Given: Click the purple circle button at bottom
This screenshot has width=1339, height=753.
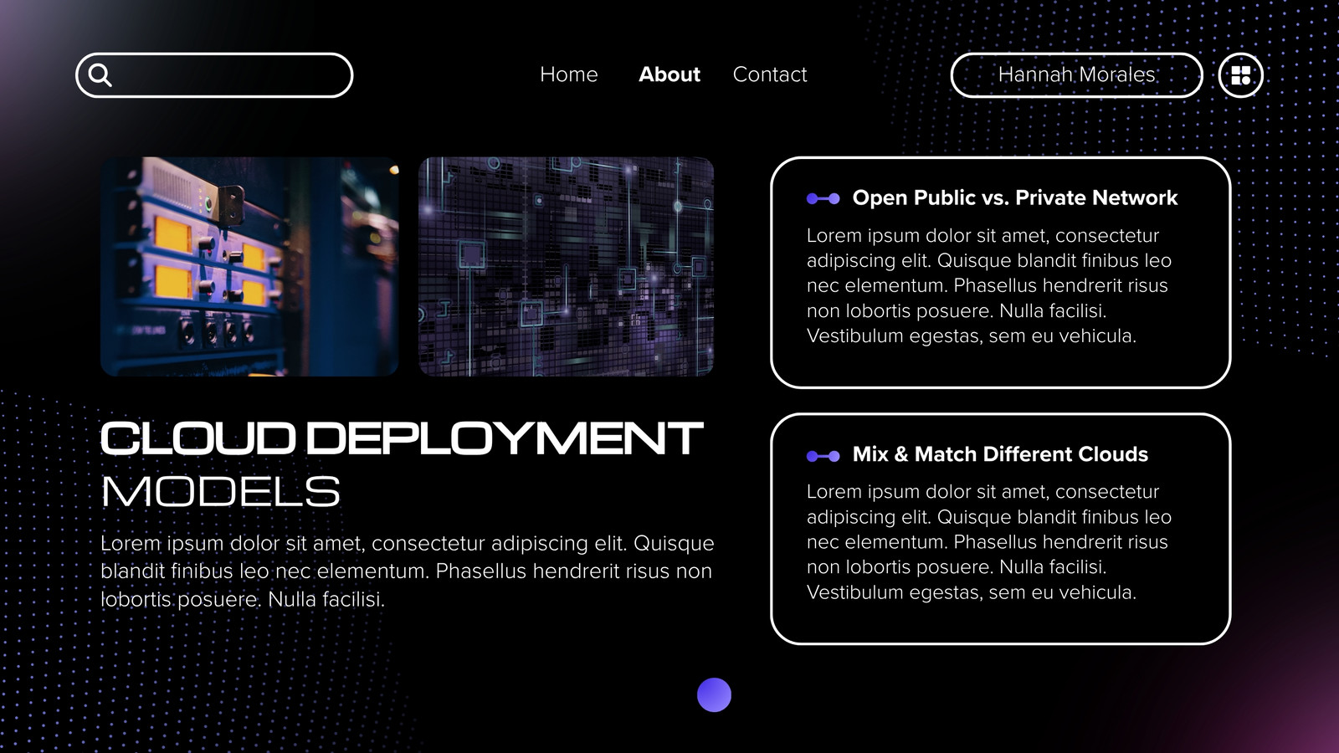Looking at the screenshot, I should coord(714,694).
